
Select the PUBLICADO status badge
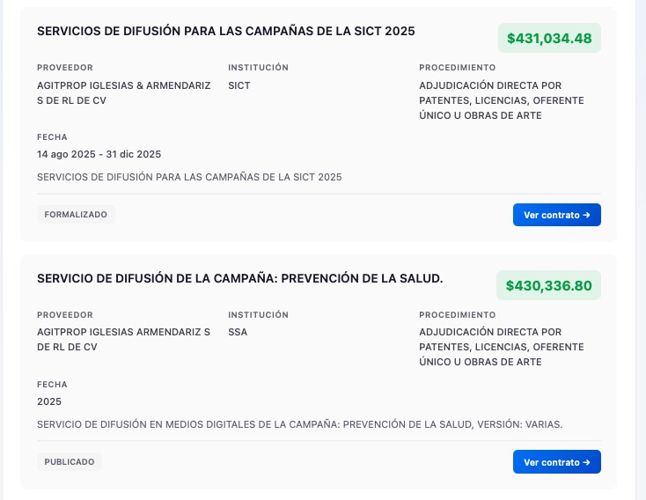click(x=70, y=461)
